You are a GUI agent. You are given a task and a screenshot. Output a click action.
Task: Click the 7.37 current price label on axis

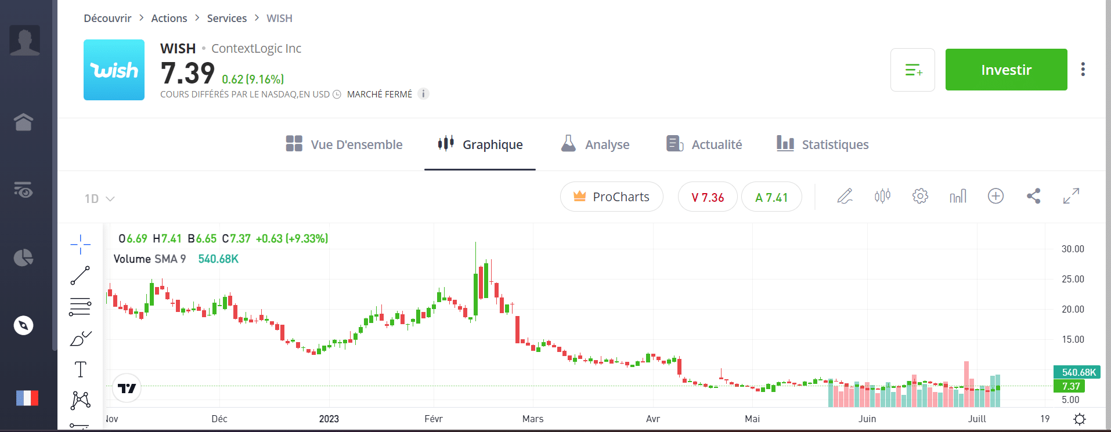1069,386
